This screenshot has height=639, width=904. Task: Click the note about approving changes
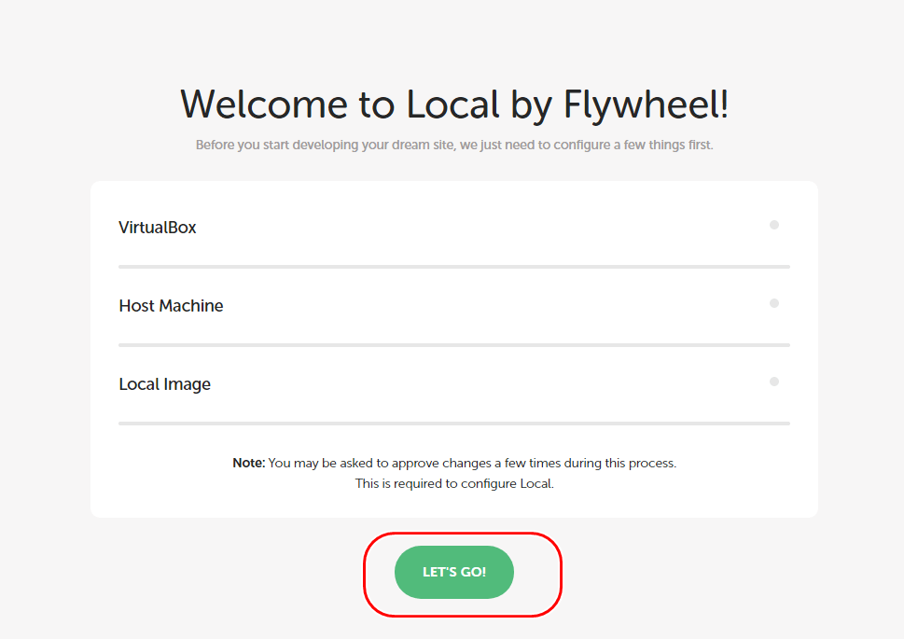coord(454,463)
